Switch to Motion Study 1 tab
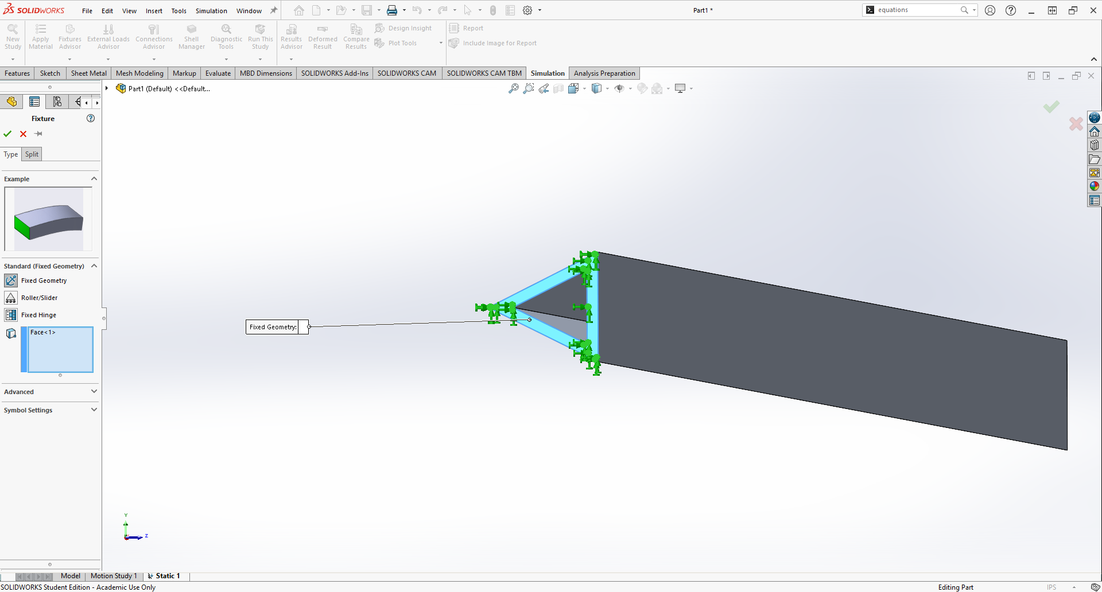 click(x=114, y=576)
